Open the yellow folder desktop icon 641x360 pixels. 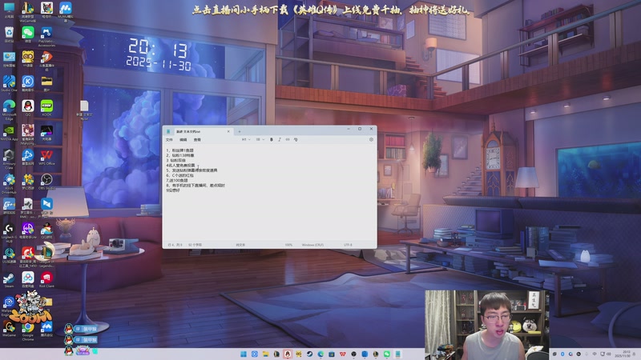coord(46,83)
